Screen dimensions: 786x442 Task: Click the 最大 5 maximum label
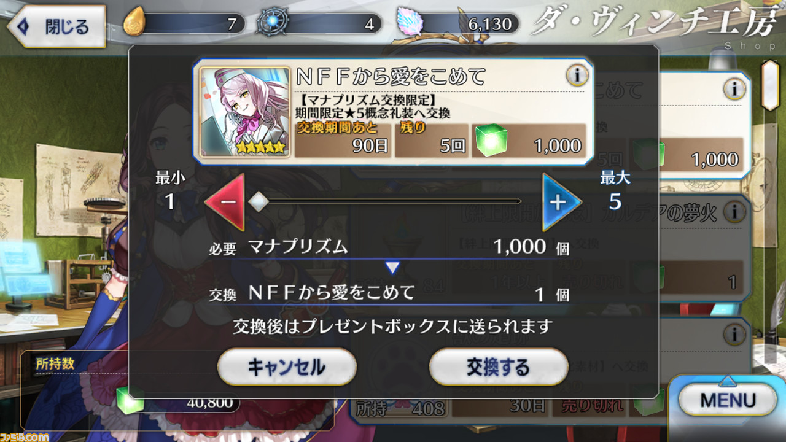[x=615, y=192]
